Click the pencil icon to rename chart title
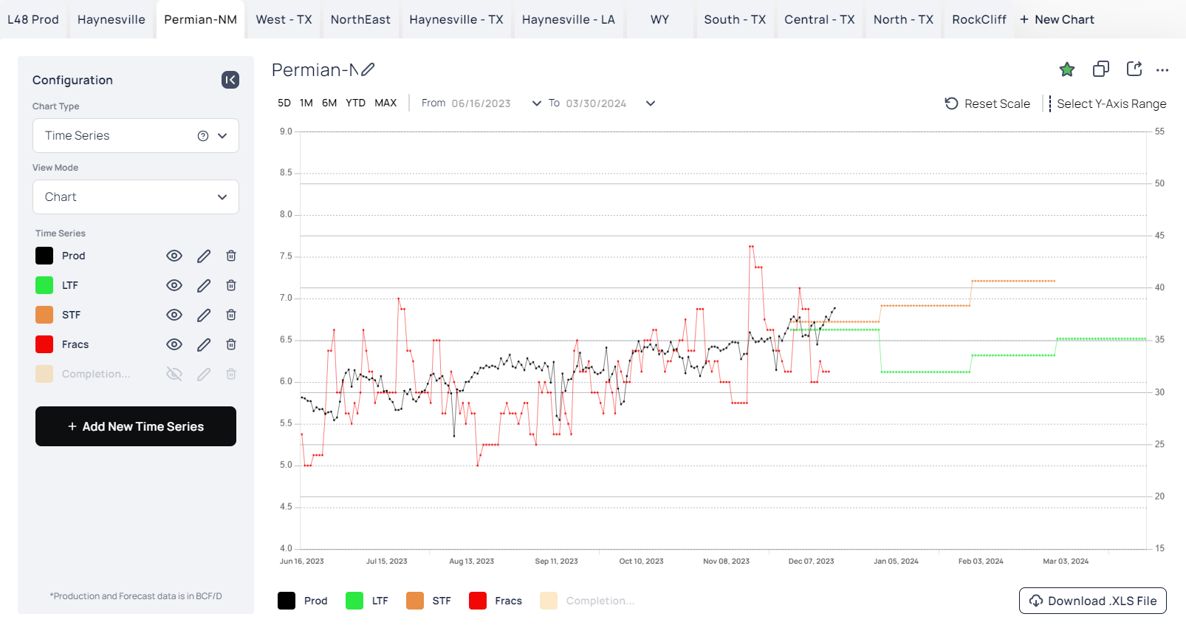Screen dimensions: 1186x628 click(x=368, y=69)
